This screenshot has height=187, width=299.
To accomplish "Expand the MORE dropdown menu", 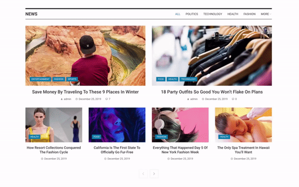I will click(266, 14).
